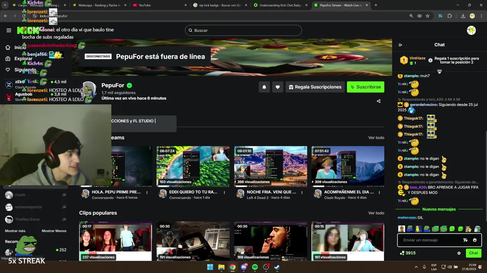Click the green Chat send button
The height and width of the screenshot is (273, 487).
[x=473, y=253]
